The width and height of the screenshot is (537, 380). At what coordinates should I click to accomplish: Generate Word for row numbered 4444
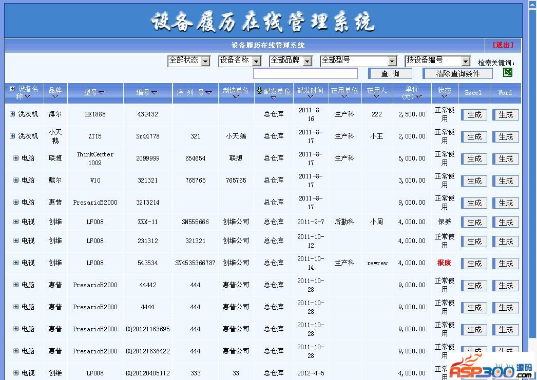(506, 308)
